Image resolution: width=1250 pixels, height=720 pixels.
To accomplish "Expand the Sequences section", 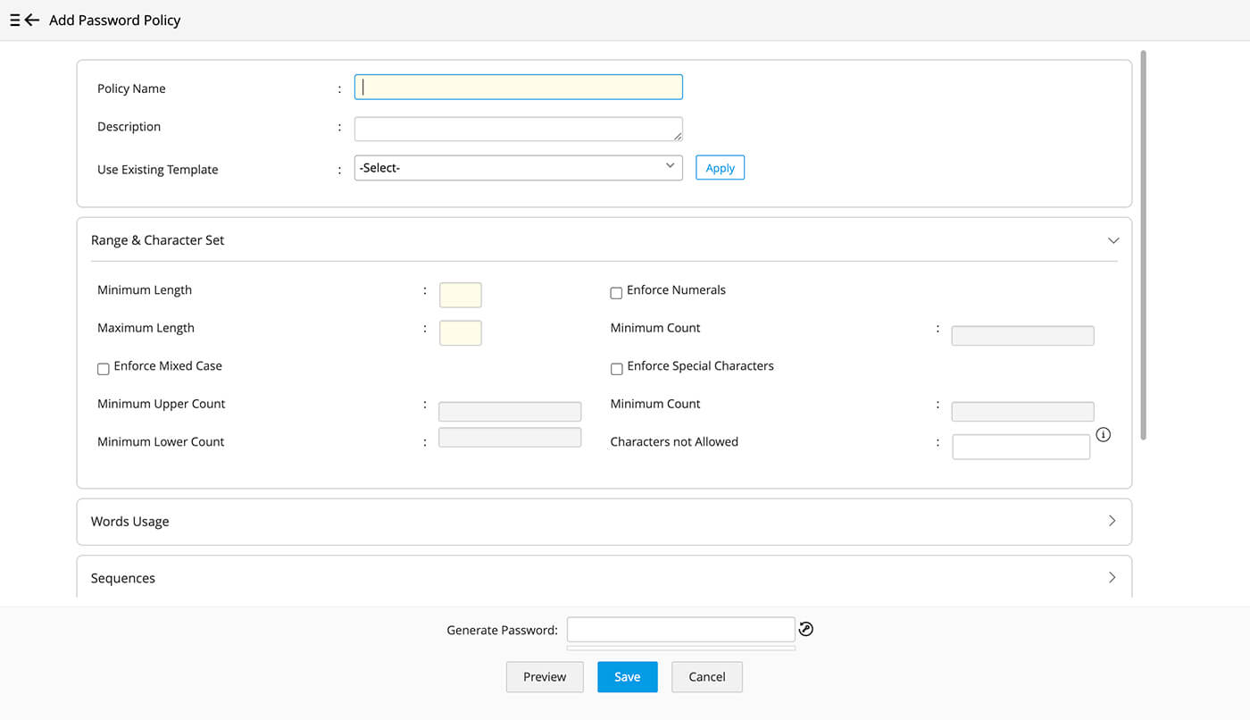I will (x=1112, y=578).
